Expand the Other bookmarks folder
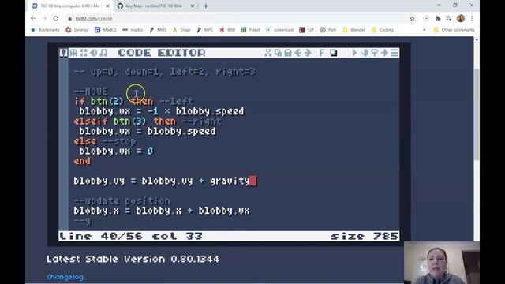 (x=454, y=30)
